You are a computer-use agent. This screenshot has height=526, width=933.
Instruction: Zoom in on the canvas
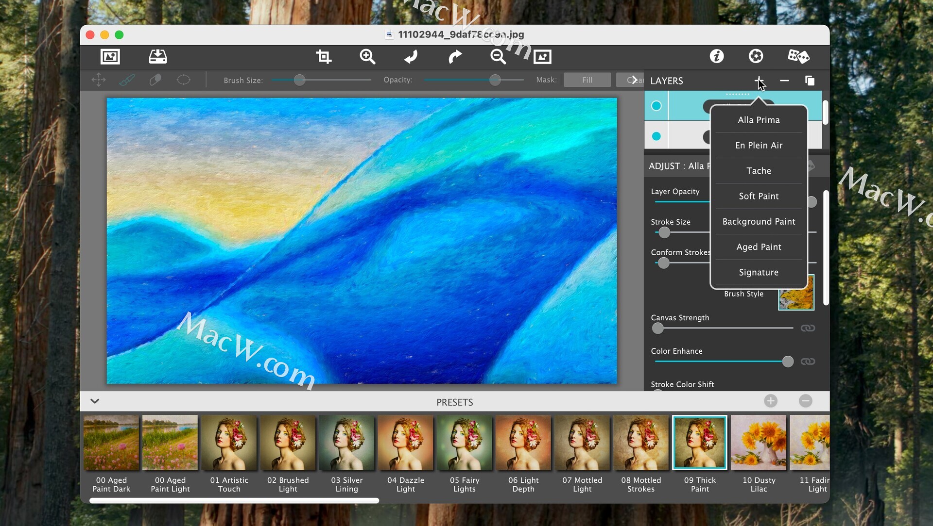367,57
